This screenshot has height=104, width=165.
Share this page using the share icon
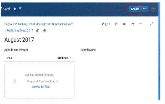click(x=132, y=24)
